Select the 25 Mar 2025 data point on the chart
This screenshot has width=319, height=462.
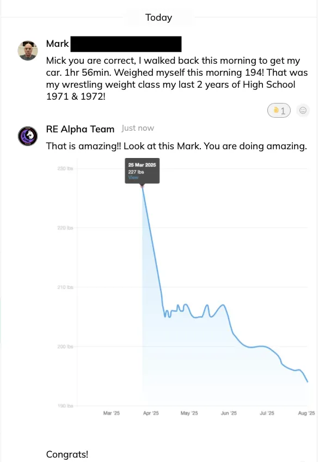click(143, 186)
